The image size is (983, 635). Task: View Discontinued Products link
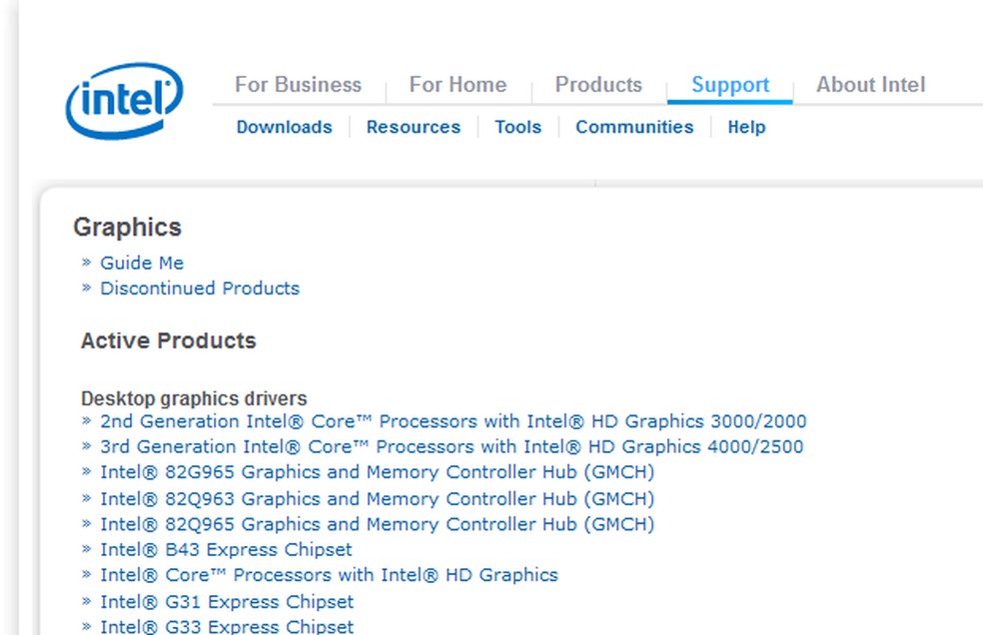(x=199, y=289)
